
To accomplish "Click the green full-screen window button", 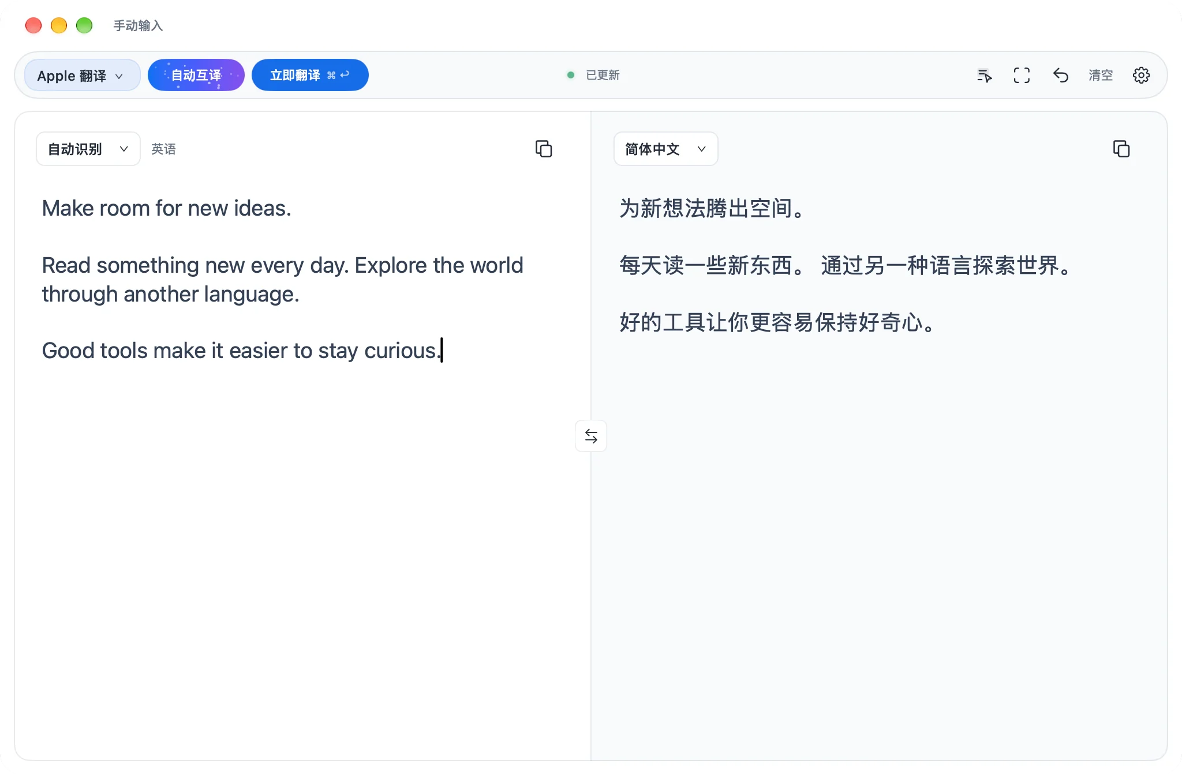I will pos(84,25).
